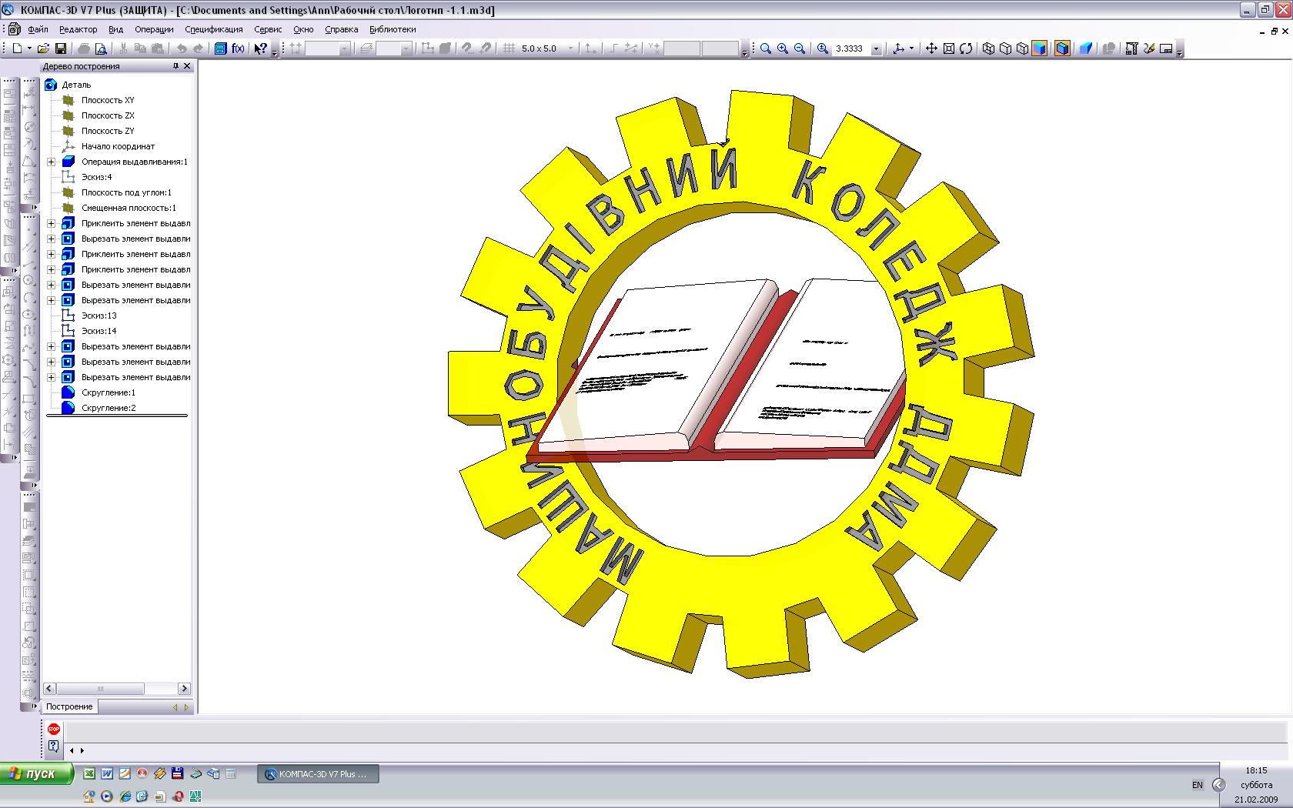
Task: Activate the pan move view tool
Action: coord(931,48)
